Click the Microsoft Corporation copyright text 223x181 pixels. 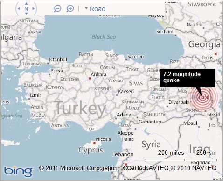[x=78, y=168]
